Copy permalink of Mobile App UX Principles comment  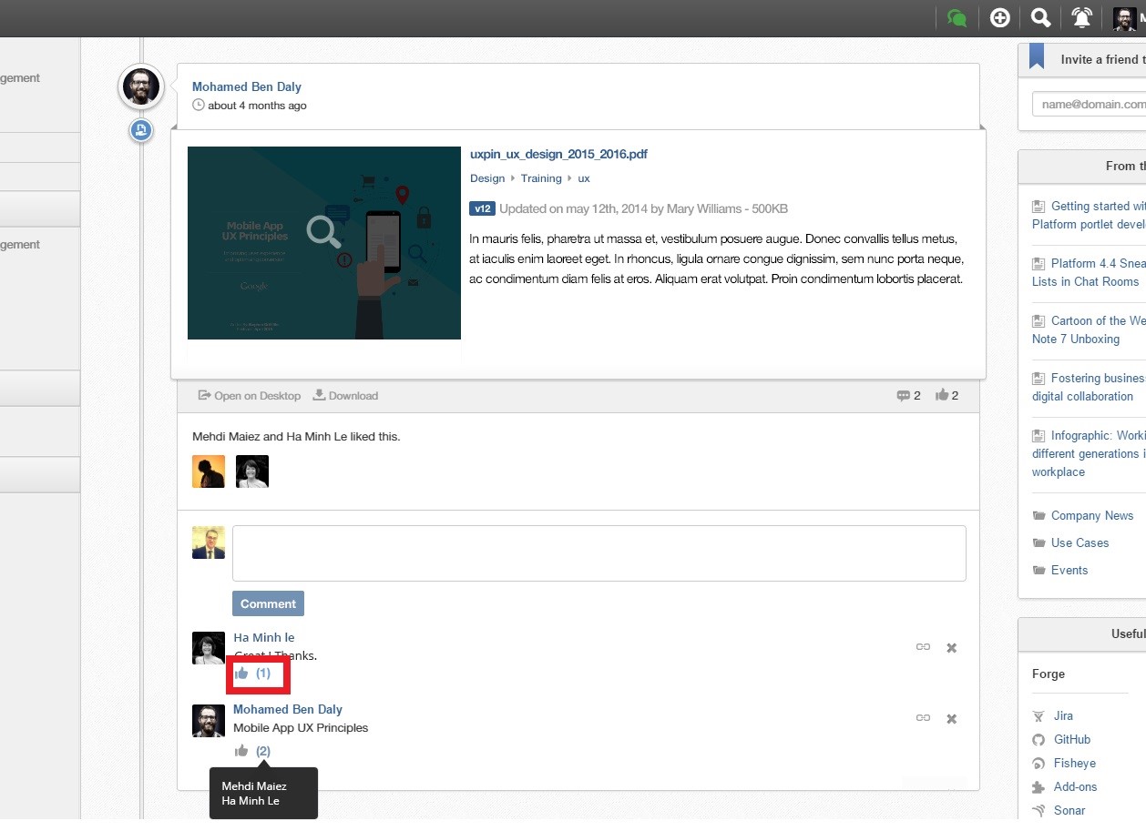point(923,718)
